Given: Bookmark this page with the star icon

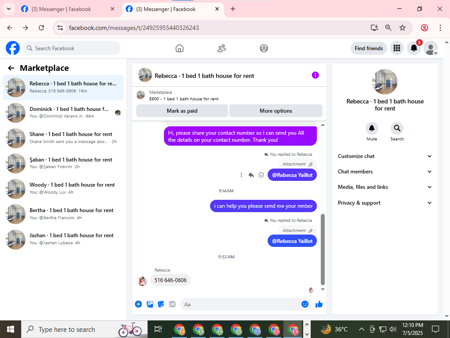Looking at the screenshot, I should click(403, 28).
